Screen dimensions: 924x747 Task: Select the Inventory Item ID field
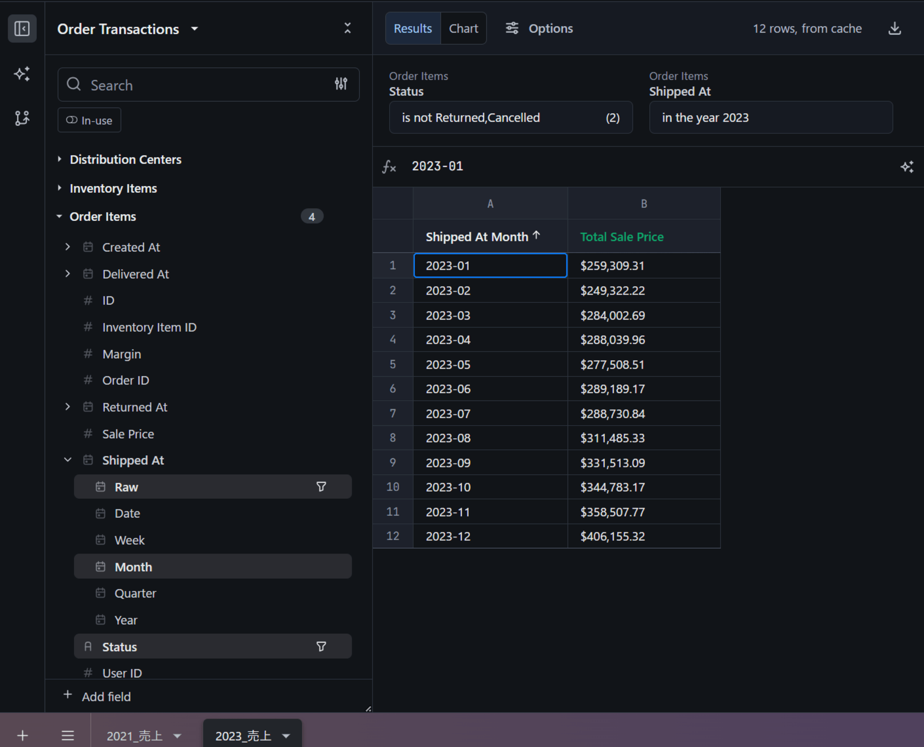[x=149, y=327]
